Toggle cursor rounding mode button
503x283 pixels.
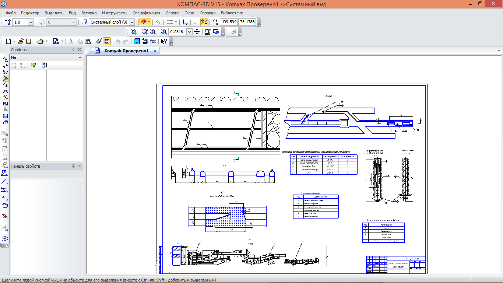click(x=204, y=22)
